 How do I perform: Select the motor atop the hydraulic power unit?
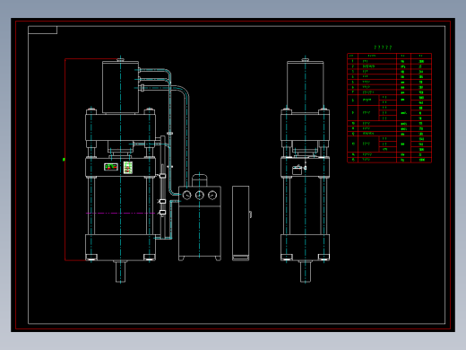tap(200, 179)
